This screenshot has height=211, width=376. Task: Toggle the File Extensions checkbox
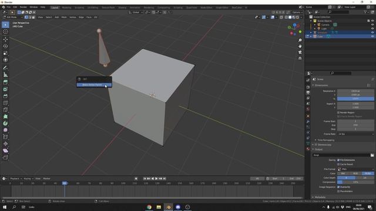click(338, 160)
